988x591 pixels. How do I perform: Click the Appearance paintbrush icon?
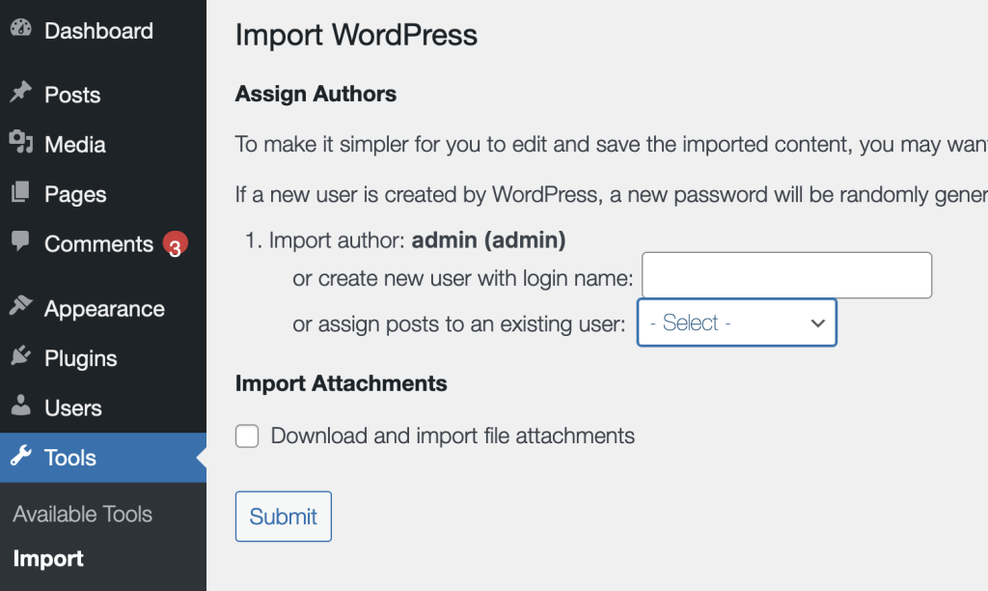tap(21, 306)
